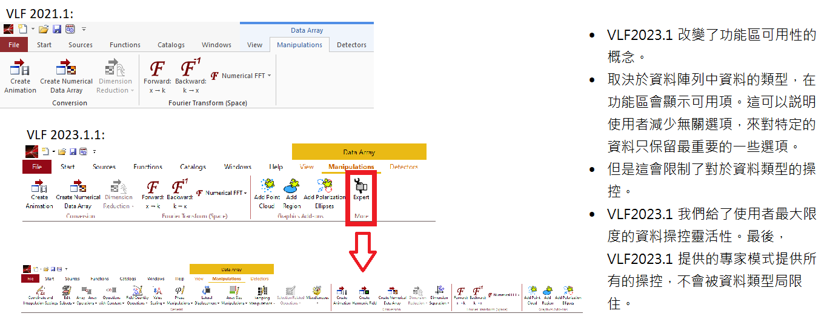Click Add Point Cloud in expert ribbon

pyautogui.click(x=532, y=296)
